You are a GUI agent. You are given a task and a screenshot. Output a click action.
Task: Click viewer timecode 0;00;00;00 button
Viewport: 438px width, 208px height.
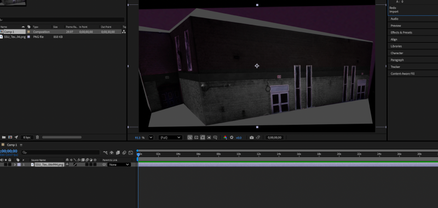coord(275,137)
